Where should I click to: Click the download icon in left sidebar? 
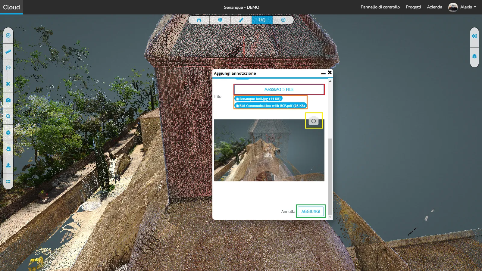point(8,165)
